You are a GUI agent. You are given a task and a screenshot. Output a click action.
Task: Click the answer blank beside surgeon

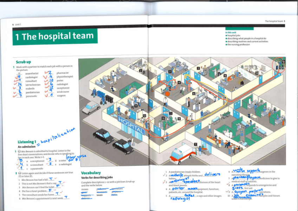point(50,95)
